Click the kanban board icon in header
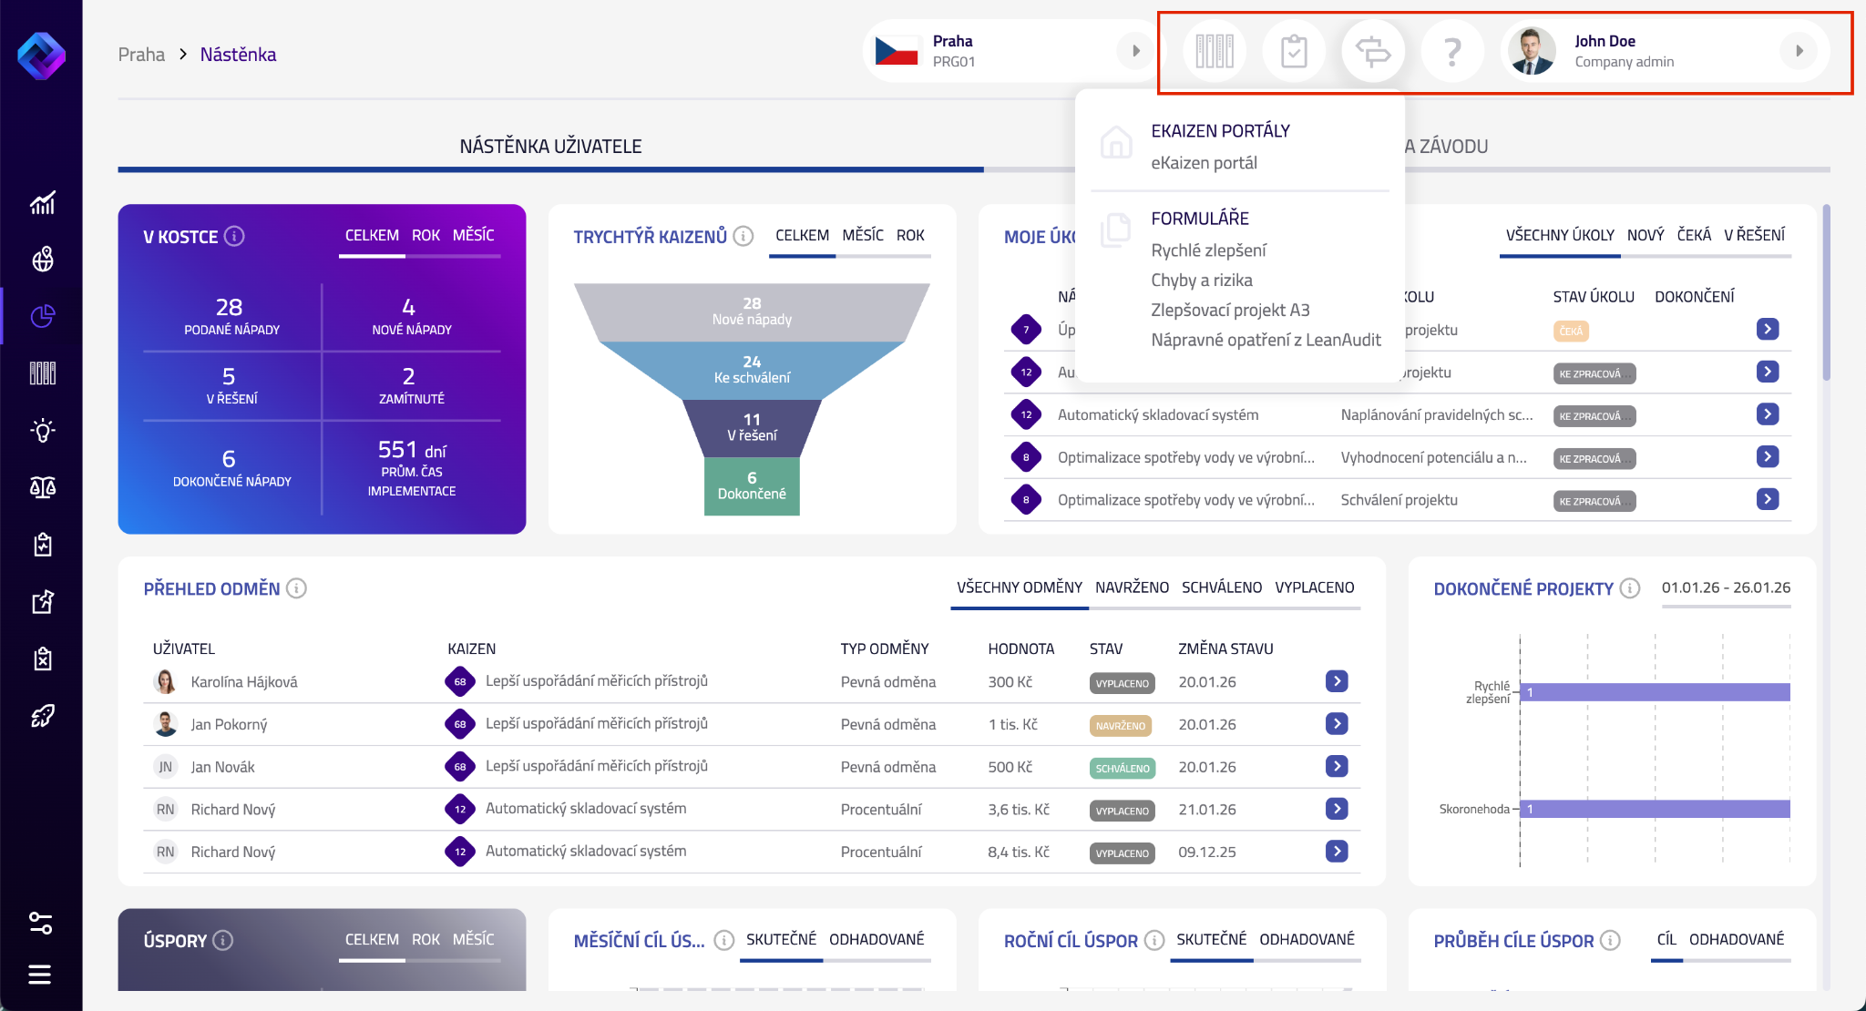1866x1011 pixels. (1214, 51)
